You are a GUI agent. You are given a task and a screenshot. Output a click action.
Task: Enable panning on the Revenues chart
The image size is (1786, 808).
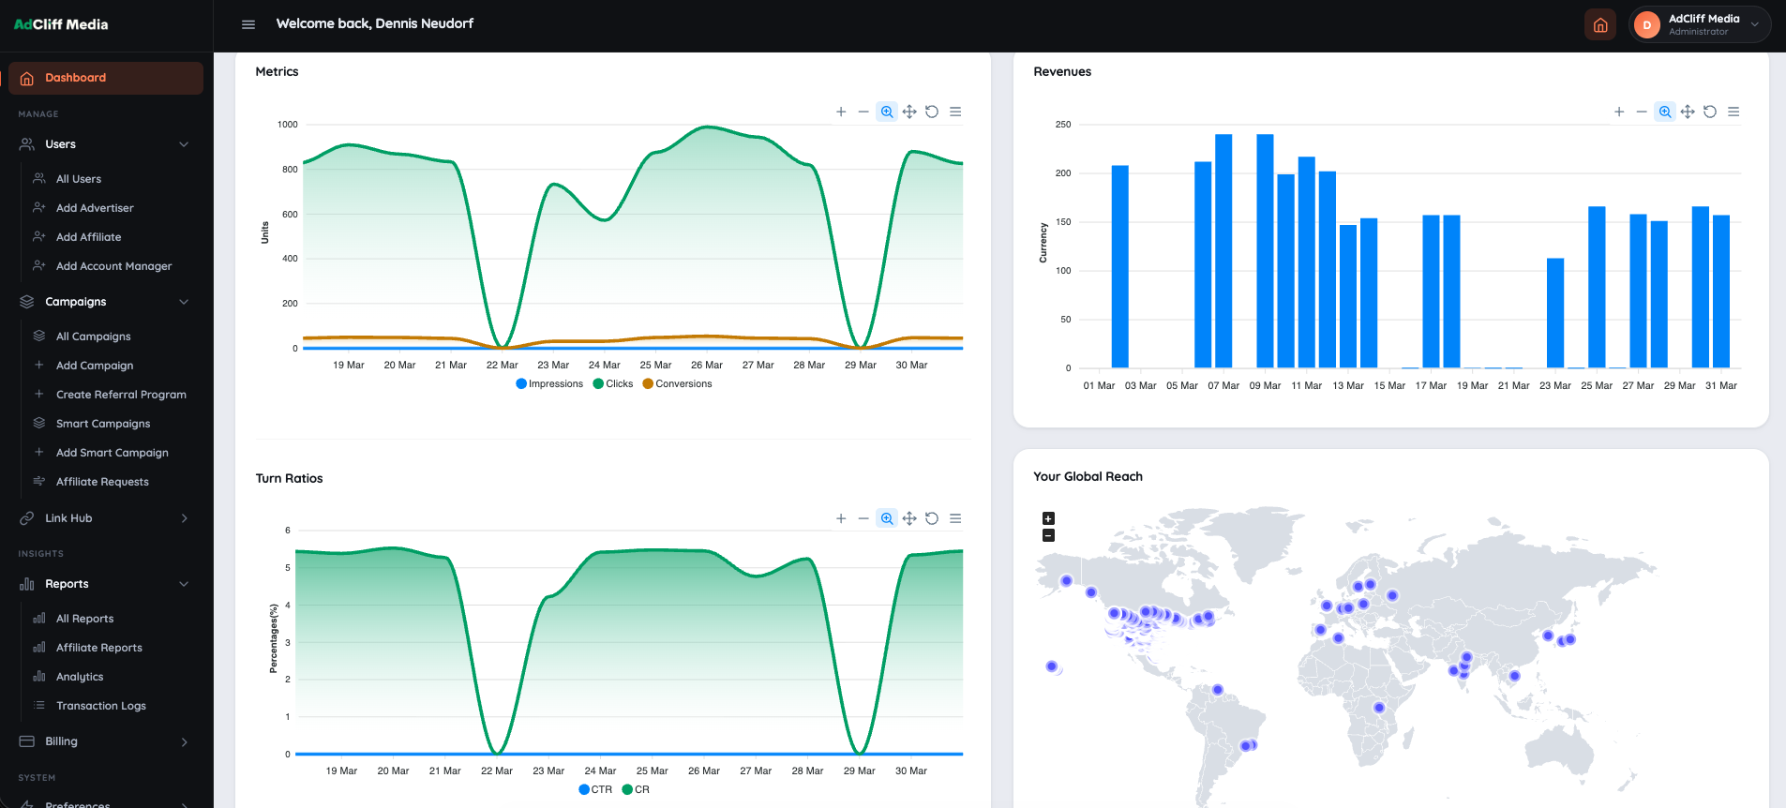click(x=1688, y=112)
